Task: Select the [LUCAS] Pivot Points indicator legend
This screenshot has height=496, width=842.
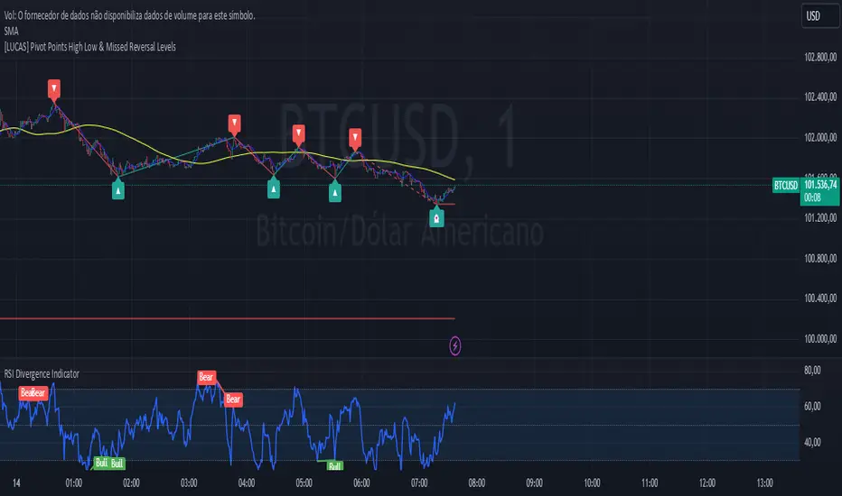Action: (89, 47)
